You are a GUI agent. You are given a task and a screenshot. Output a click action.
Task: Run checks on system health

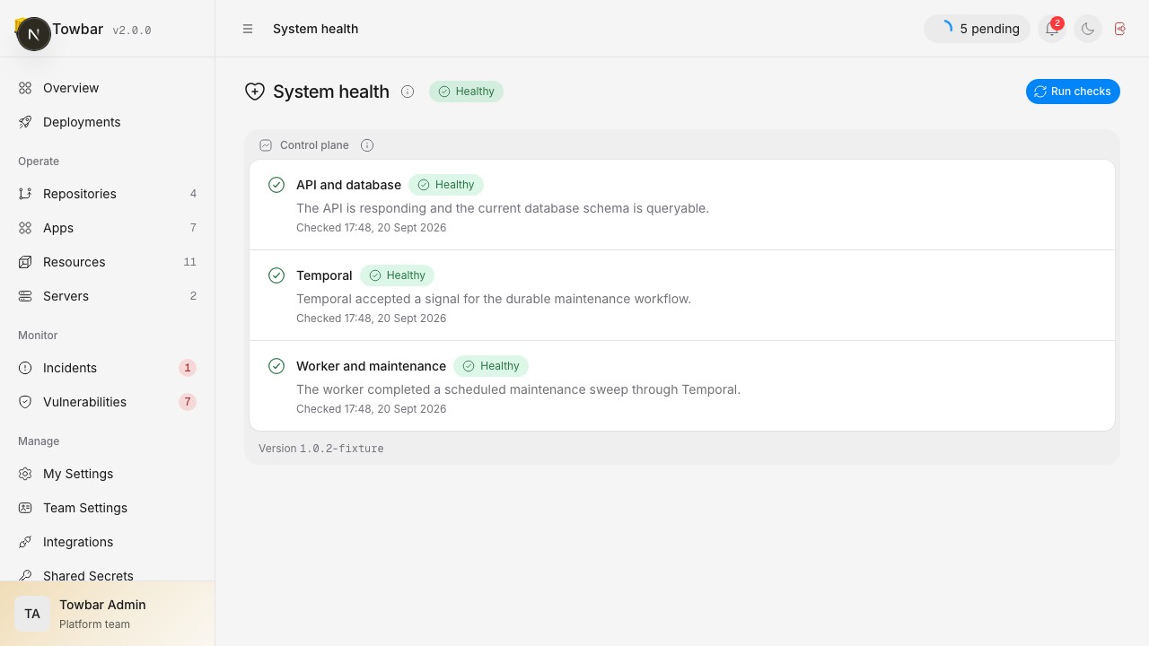[1073, 92]
